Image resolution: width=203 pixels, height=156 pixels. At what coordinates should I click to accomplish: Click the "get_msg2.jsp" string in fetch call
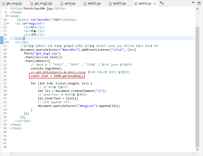pos(46,53)
